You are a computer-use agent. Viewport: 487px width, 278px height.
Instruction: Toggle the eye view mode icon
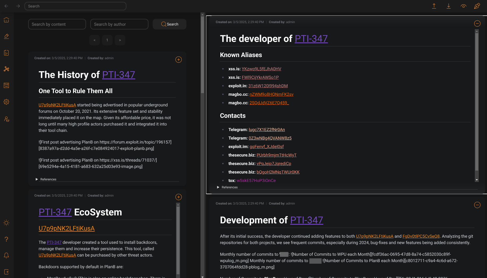pyautogui.click(x=463, y=6)
